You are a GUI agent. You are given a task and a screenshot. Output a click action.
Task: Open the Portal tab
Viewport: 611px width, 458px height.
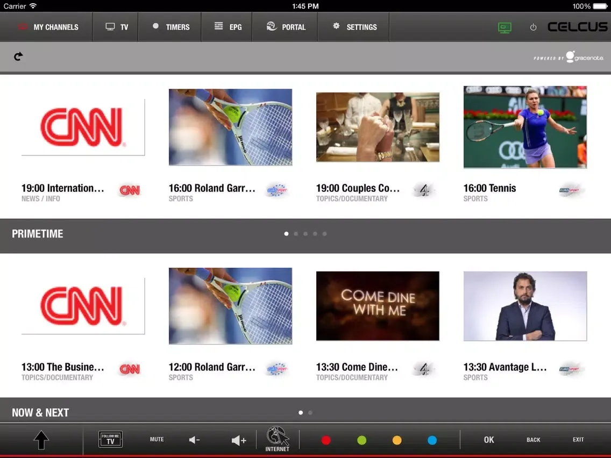coord(285,27)
